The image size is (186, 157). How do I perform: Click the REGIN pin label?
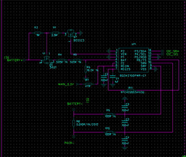[125, 66]
